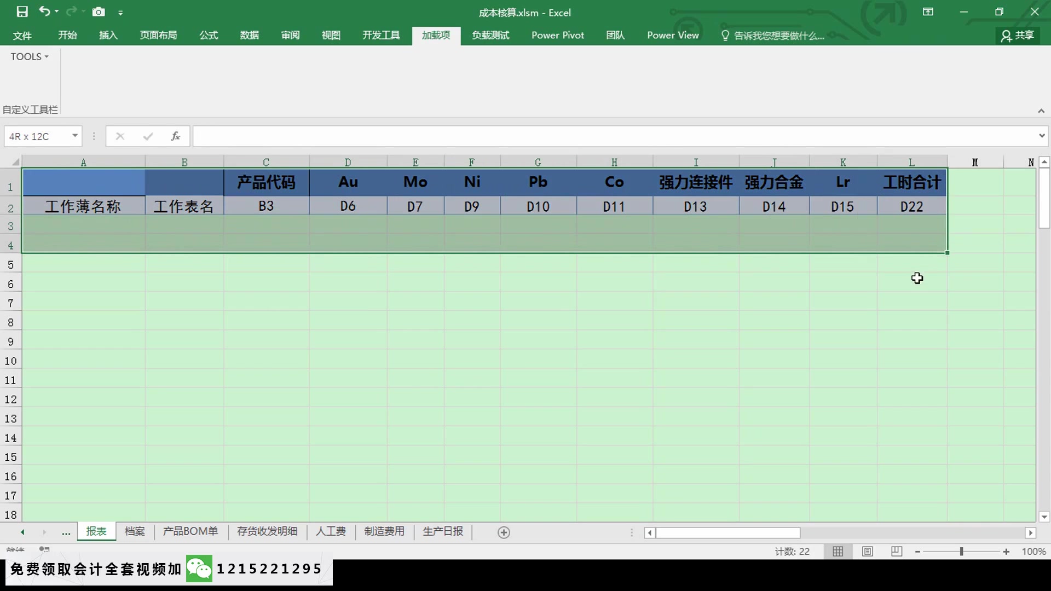1051x591 pixels.
Task: Click the fx insert function icon
Action: pos(175,136)
